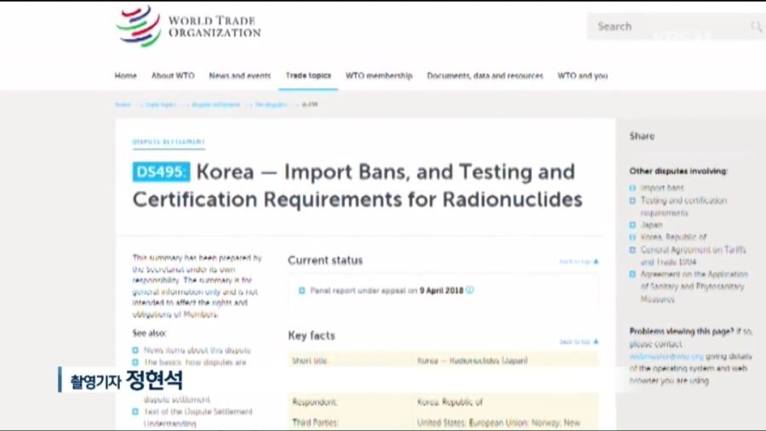The image size is (766, 431).
Task: Click the Import bans bullet icon
Action: pyautogui.click(x=632, y=188)
